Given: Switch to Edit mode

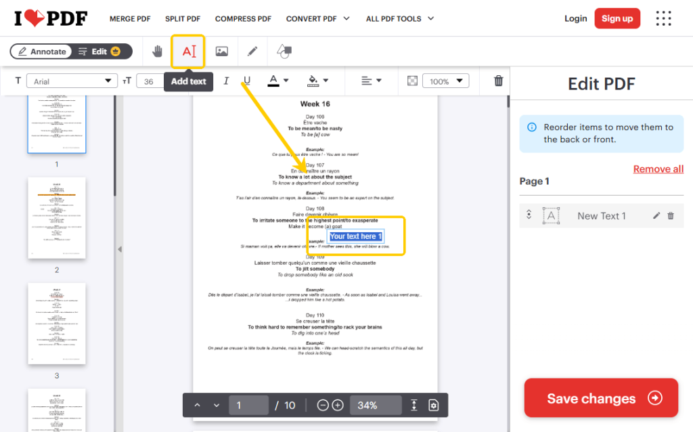Looking at the screenshot, I should point(99,51).
